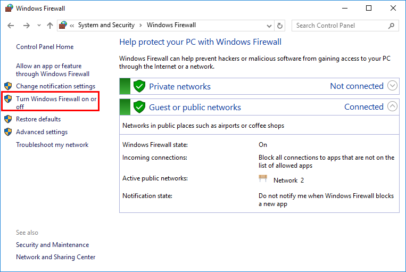
Task: Open the address bar history dropdown
Action: [269, 26]
